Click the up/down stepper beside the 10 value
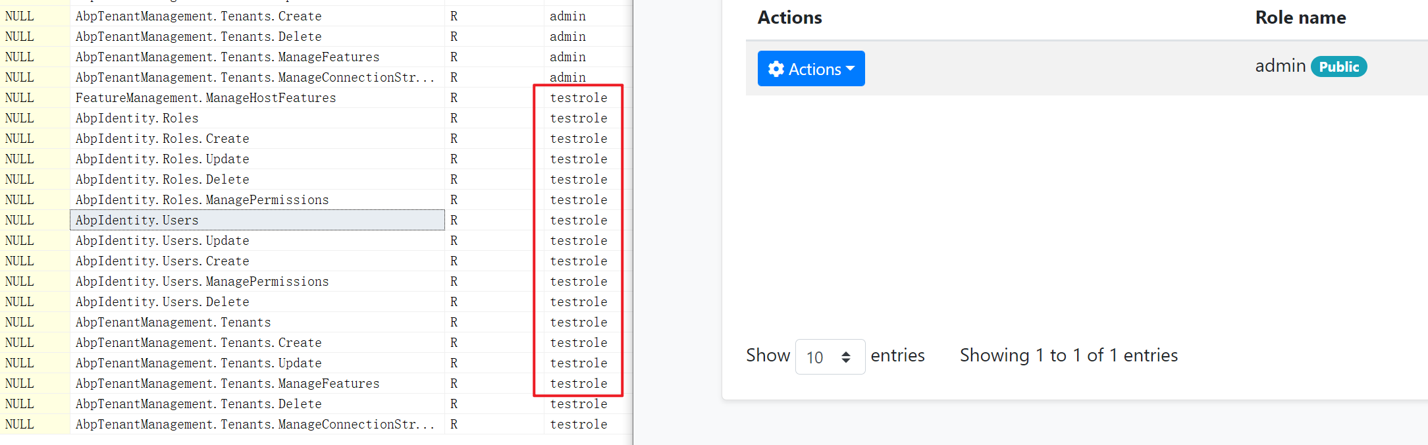 [846, 357]
